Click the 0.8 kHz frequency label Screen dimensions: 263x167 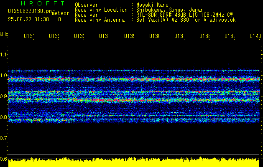[3, 117]
